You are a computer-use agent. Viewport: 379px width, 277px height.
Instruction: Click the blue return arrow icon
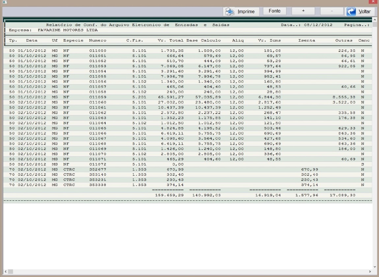click(x=351, y=12)
